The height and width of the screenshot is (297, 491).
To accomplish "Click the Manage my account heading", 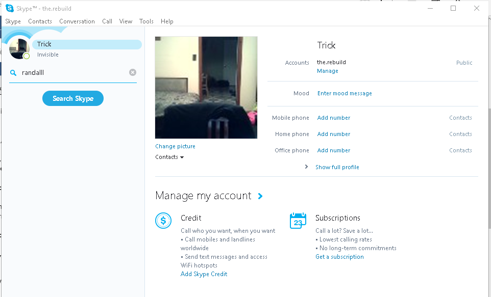I will (203, 196).
